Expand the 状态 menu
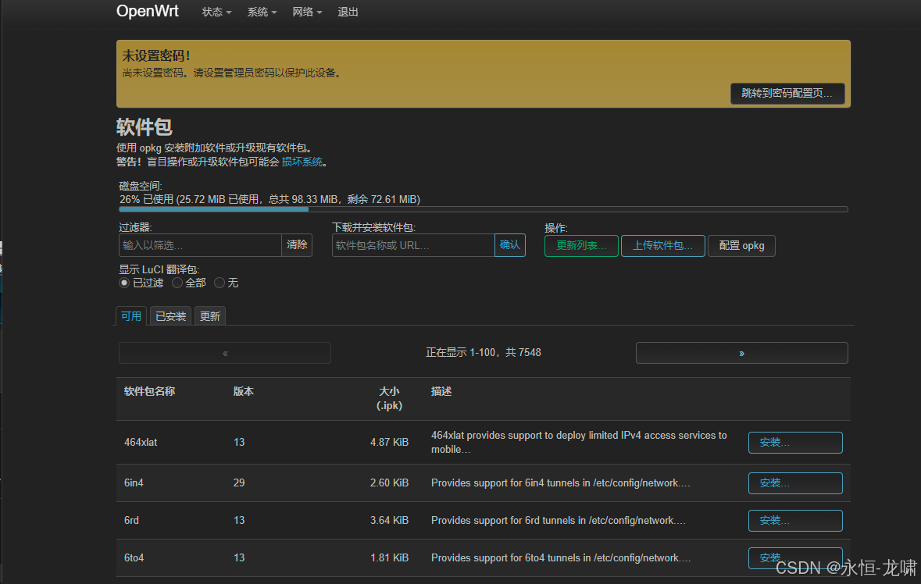The image size is (921, 584). [x=216, y=12]
